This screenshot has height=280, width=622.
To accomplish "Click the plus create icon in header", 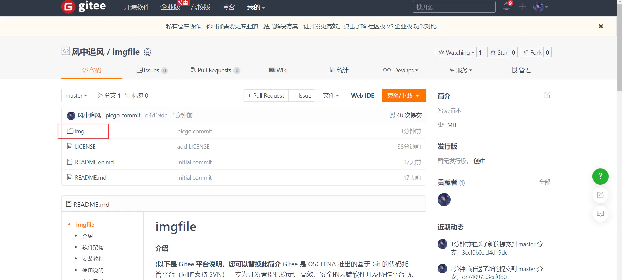I will [522, 7].
